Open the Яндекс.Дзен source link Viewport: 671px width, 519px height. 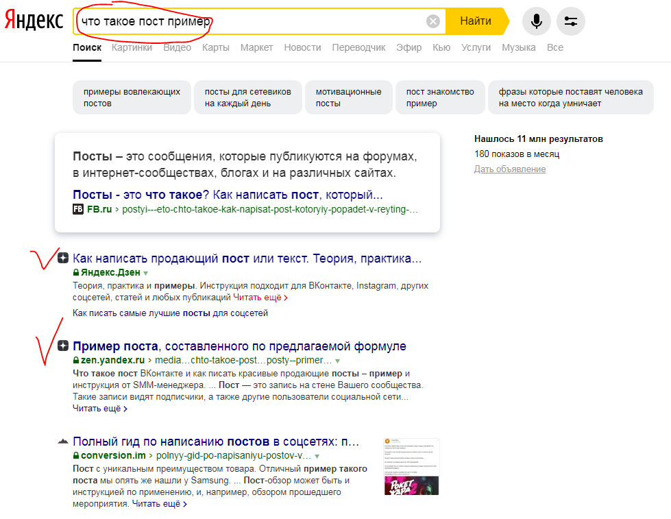coord(110,272)
